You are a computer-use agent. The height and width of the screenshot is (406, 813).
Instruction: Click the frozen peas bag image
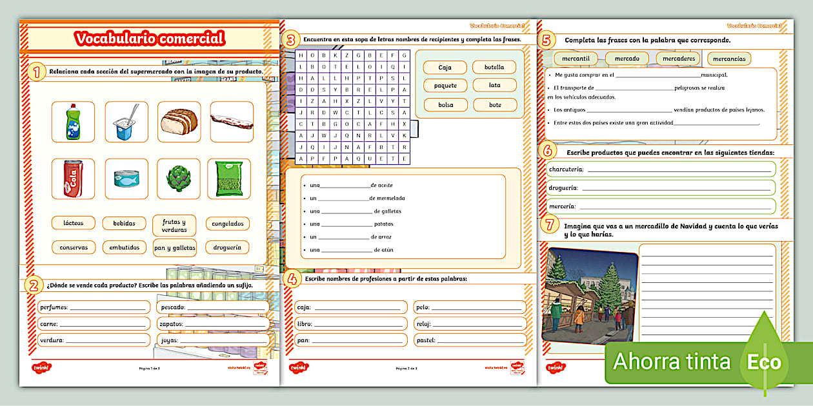point(229,179)
